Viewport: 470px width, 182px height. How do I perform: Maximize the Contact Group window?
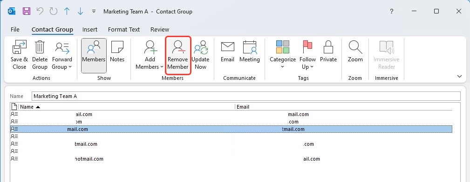coord(436,11)
